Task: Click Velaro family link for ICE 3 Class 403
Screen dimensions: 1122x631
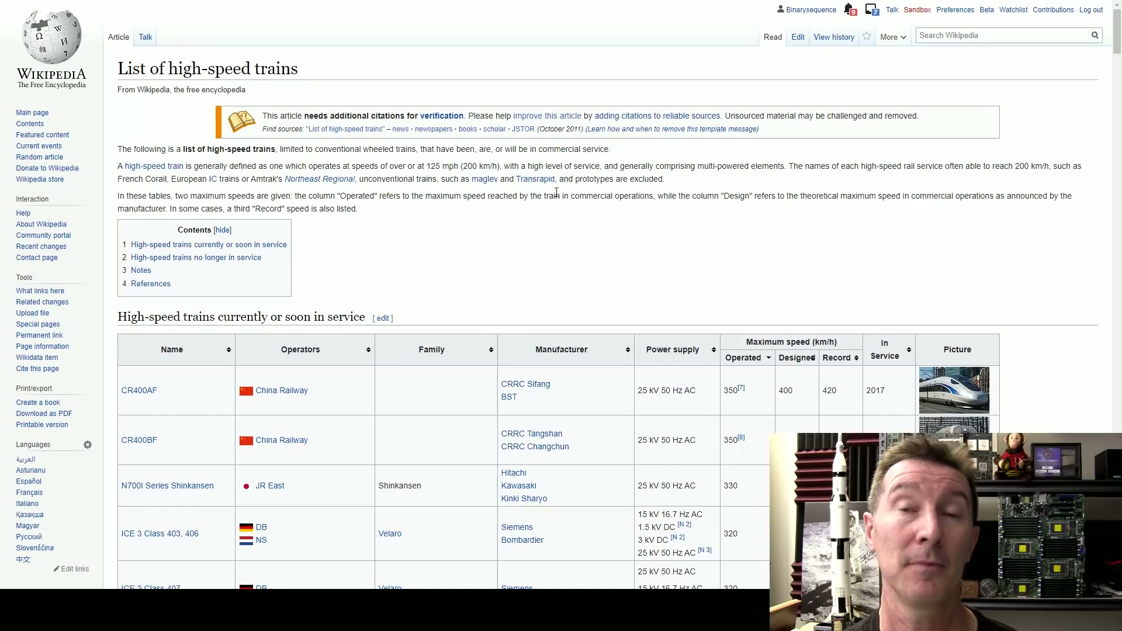Action: 390,533
